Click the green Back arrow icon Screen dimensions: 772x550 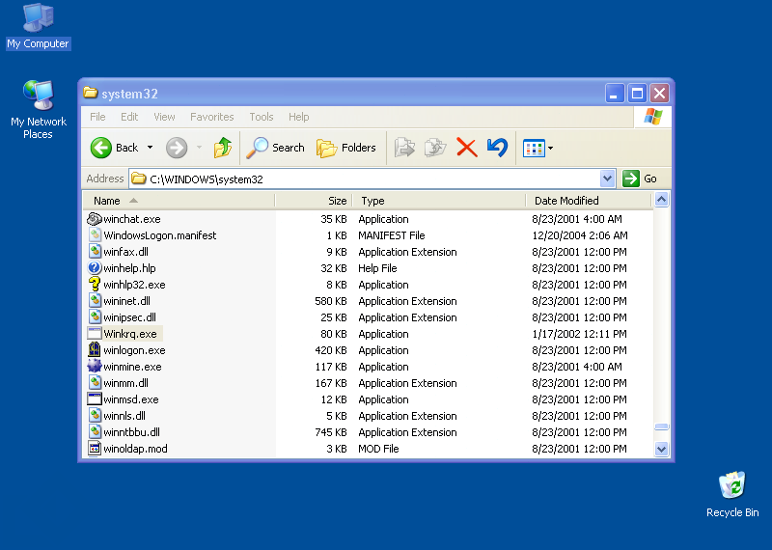(101, 148)
